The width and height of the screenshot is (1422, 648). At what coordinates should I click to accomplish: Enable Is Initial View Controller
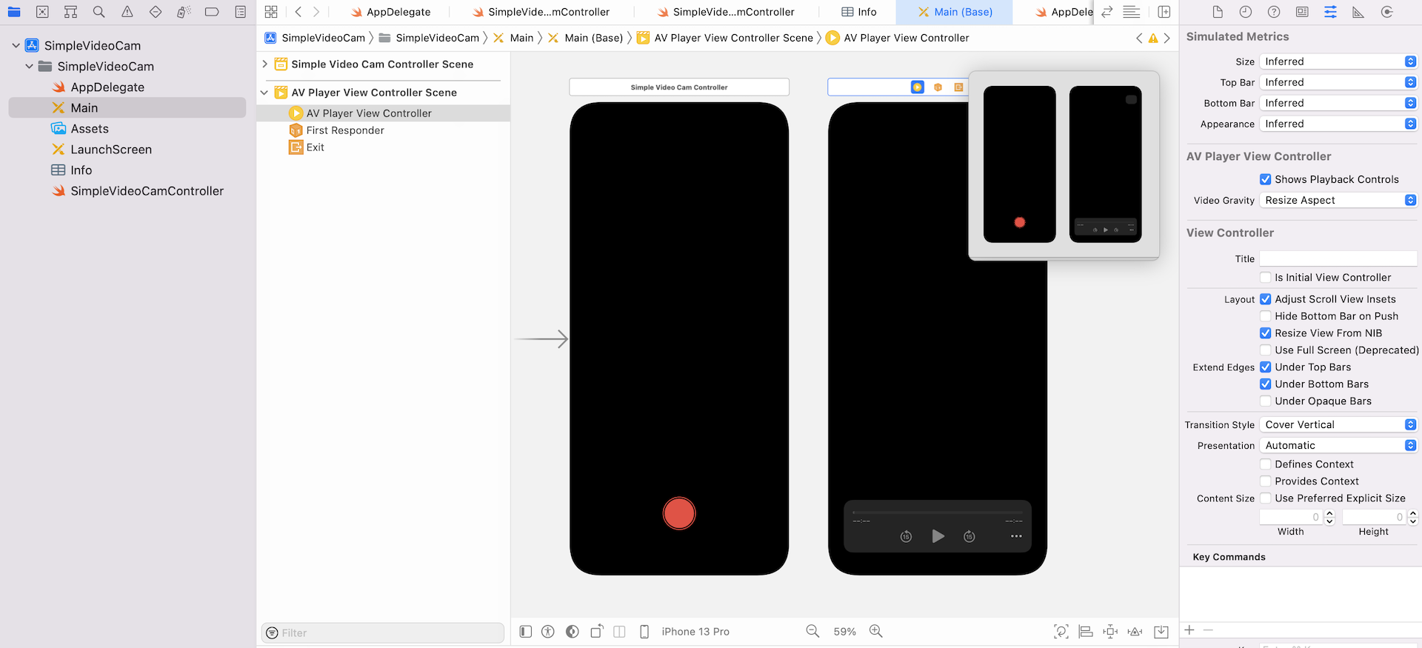[1266, 278]
